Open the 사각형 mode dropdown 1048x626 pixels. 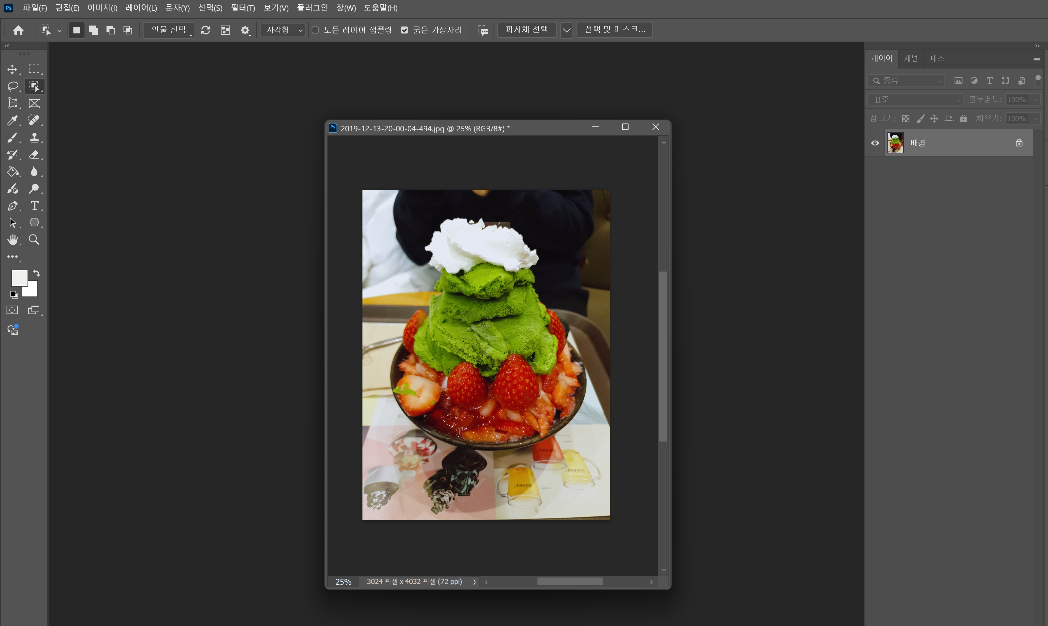pyautogui.click(x=283, y=30)
